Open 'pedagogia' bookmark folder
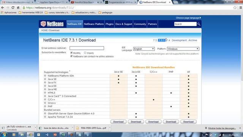243x137 pixels. pyautogui.click(x=105, y=13)
